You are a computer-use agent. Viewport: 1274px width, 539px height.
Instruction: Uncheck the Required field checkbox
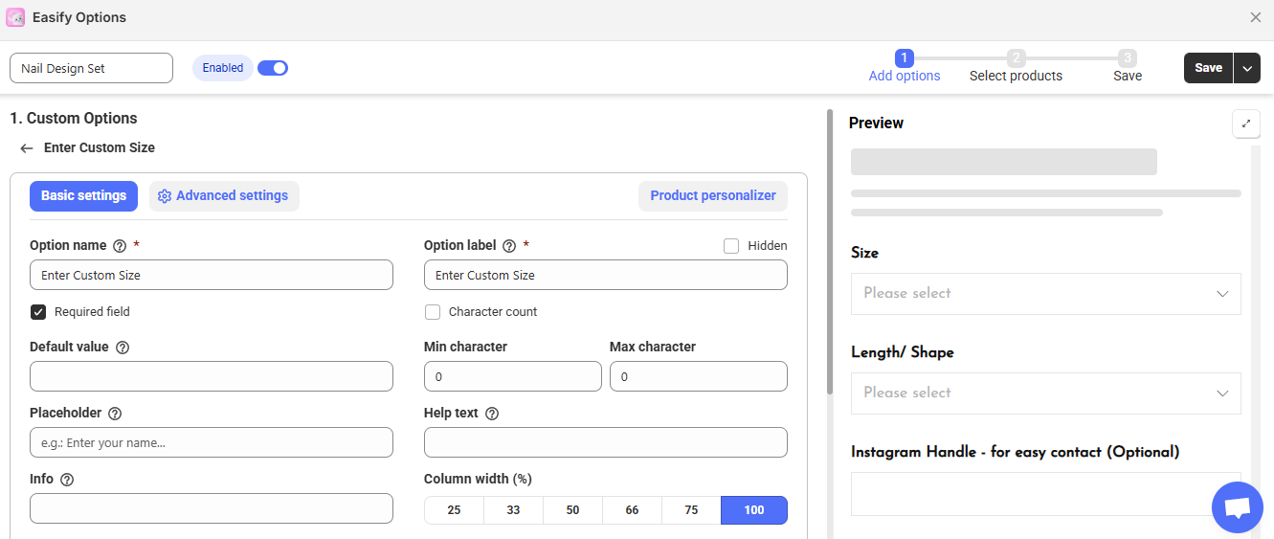(x=38, y=312)
